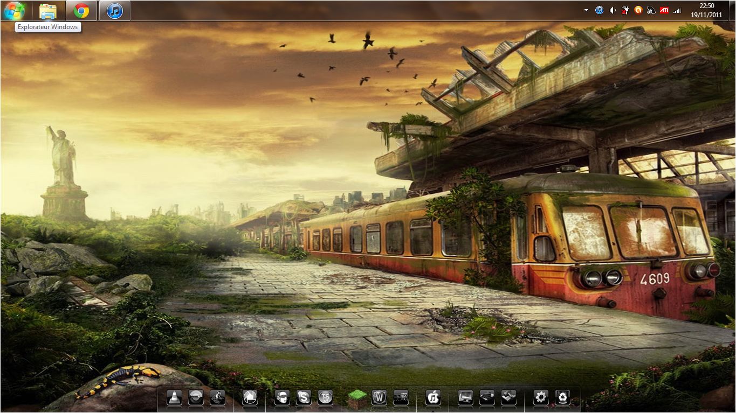736x413 pixels.
Task: Launch Minecraft via the grass block icon
Action: (357, 398)
